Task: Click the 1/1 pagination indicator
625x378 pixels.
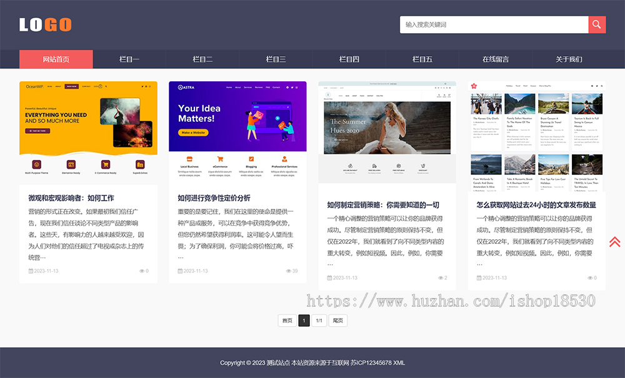Action: coord(319,321)
